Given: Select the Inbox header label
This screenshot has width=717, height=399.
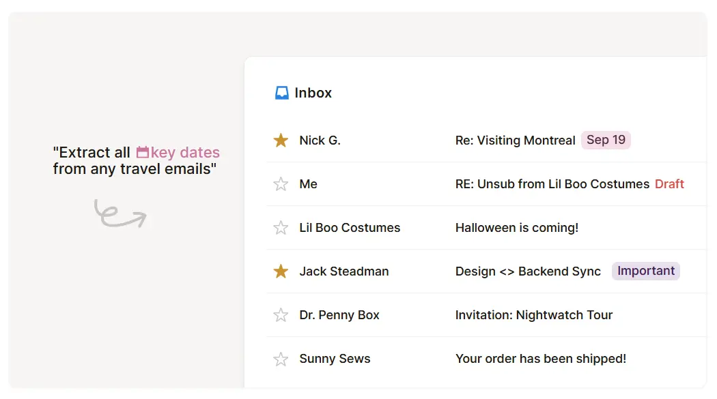Looking at the screenshot, I should pos(313,93).
